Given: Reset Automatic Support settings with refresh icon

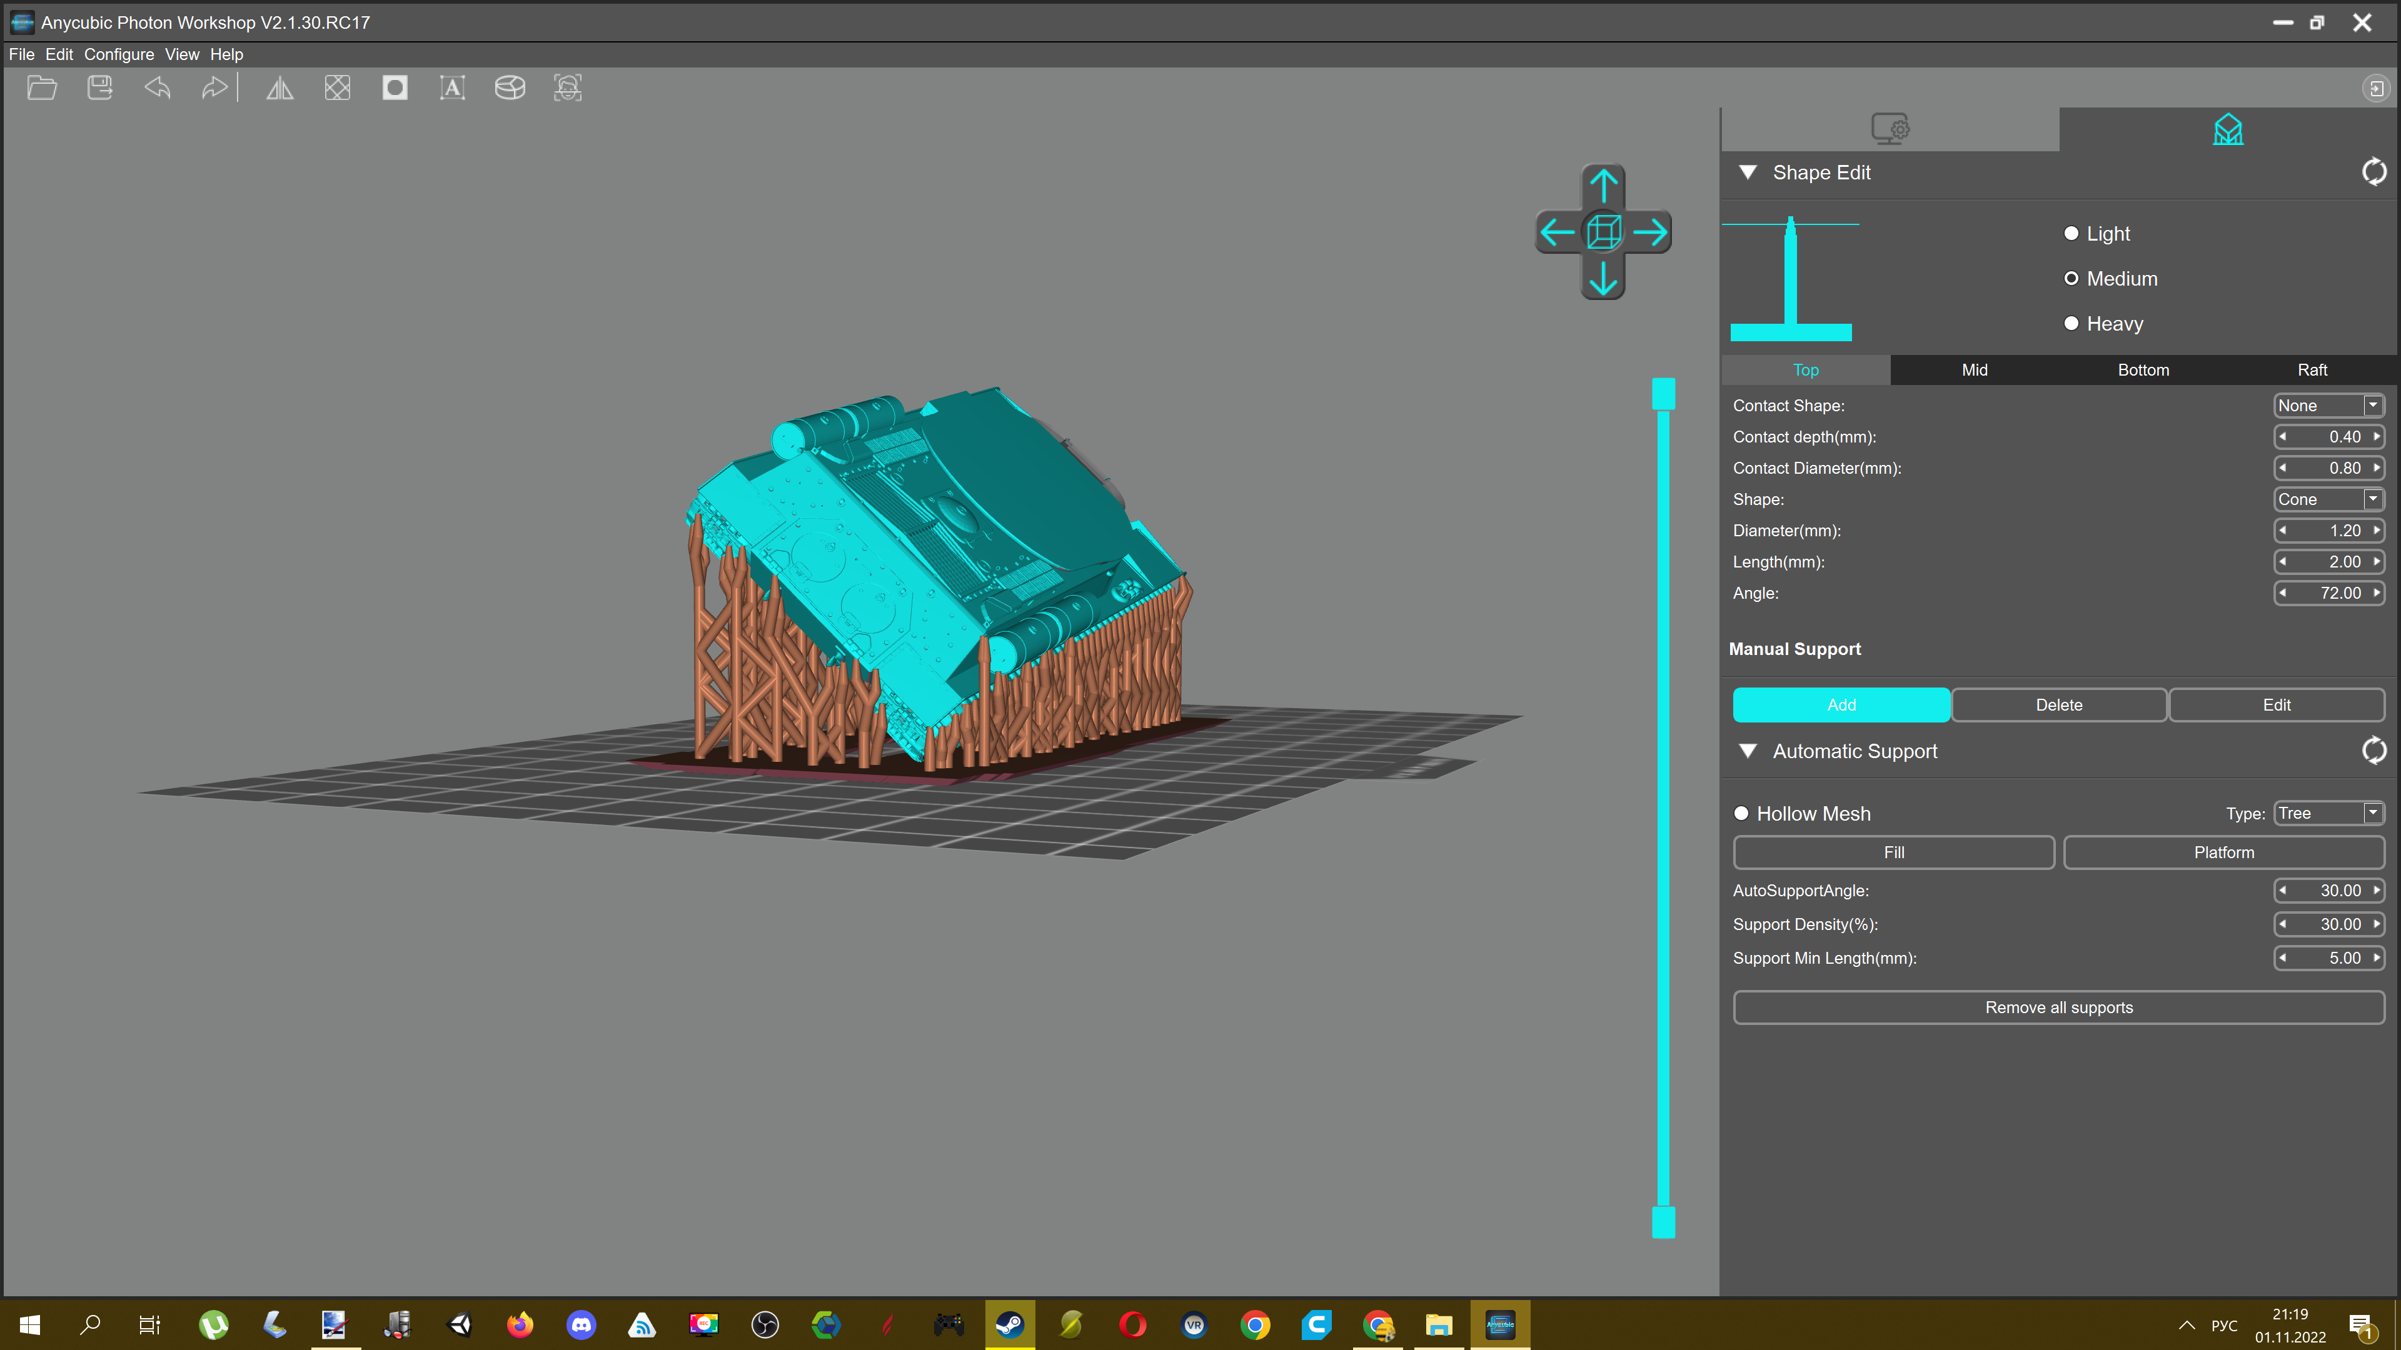Looking at the screenshot, I should point(2373,751).
